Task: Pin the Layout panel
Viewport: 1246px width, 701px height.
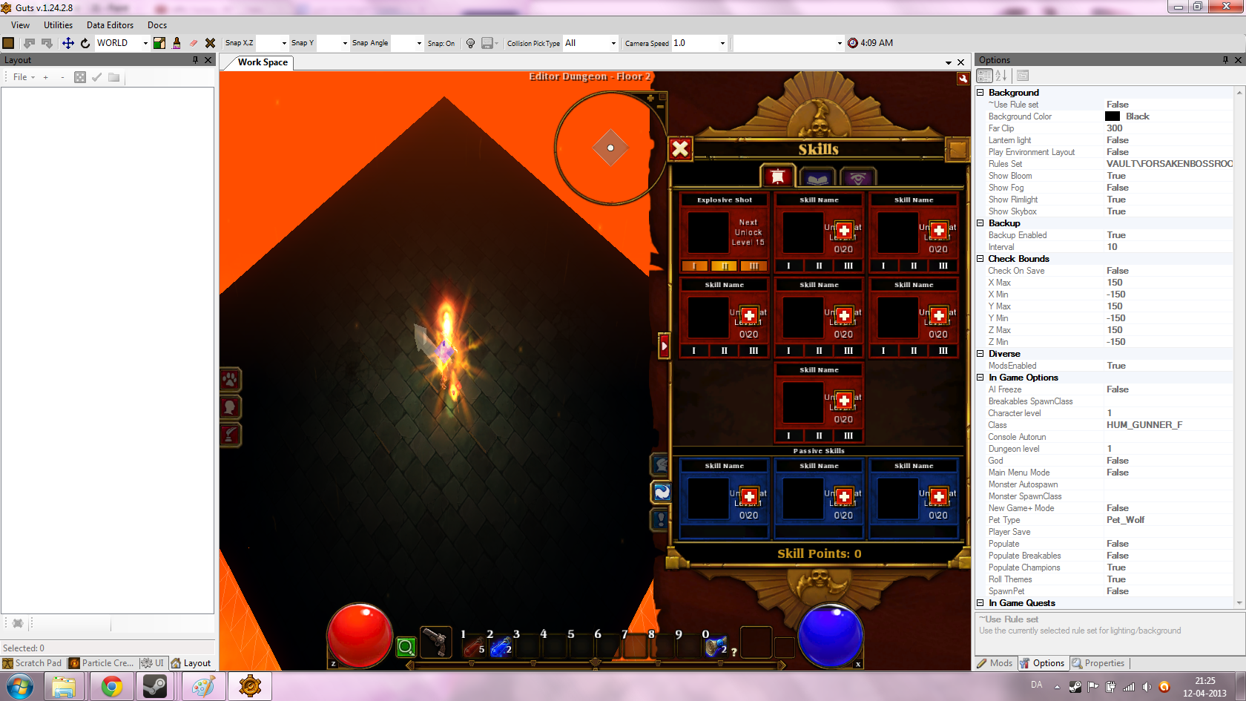Action: pyautogui.click(x=196, y=60)
